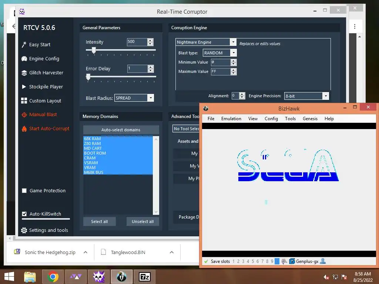The image size is (379, 284).
Task: Open the BizHawk View menu
Action: tap(253, 119)
